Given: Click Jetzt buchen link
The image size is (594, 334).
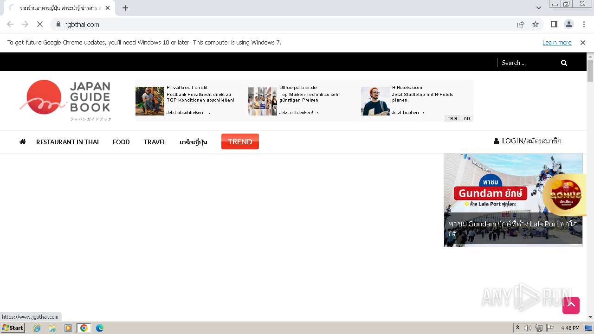Looking at the screenshot, I should pyautogui.click(x=408, y=113).
